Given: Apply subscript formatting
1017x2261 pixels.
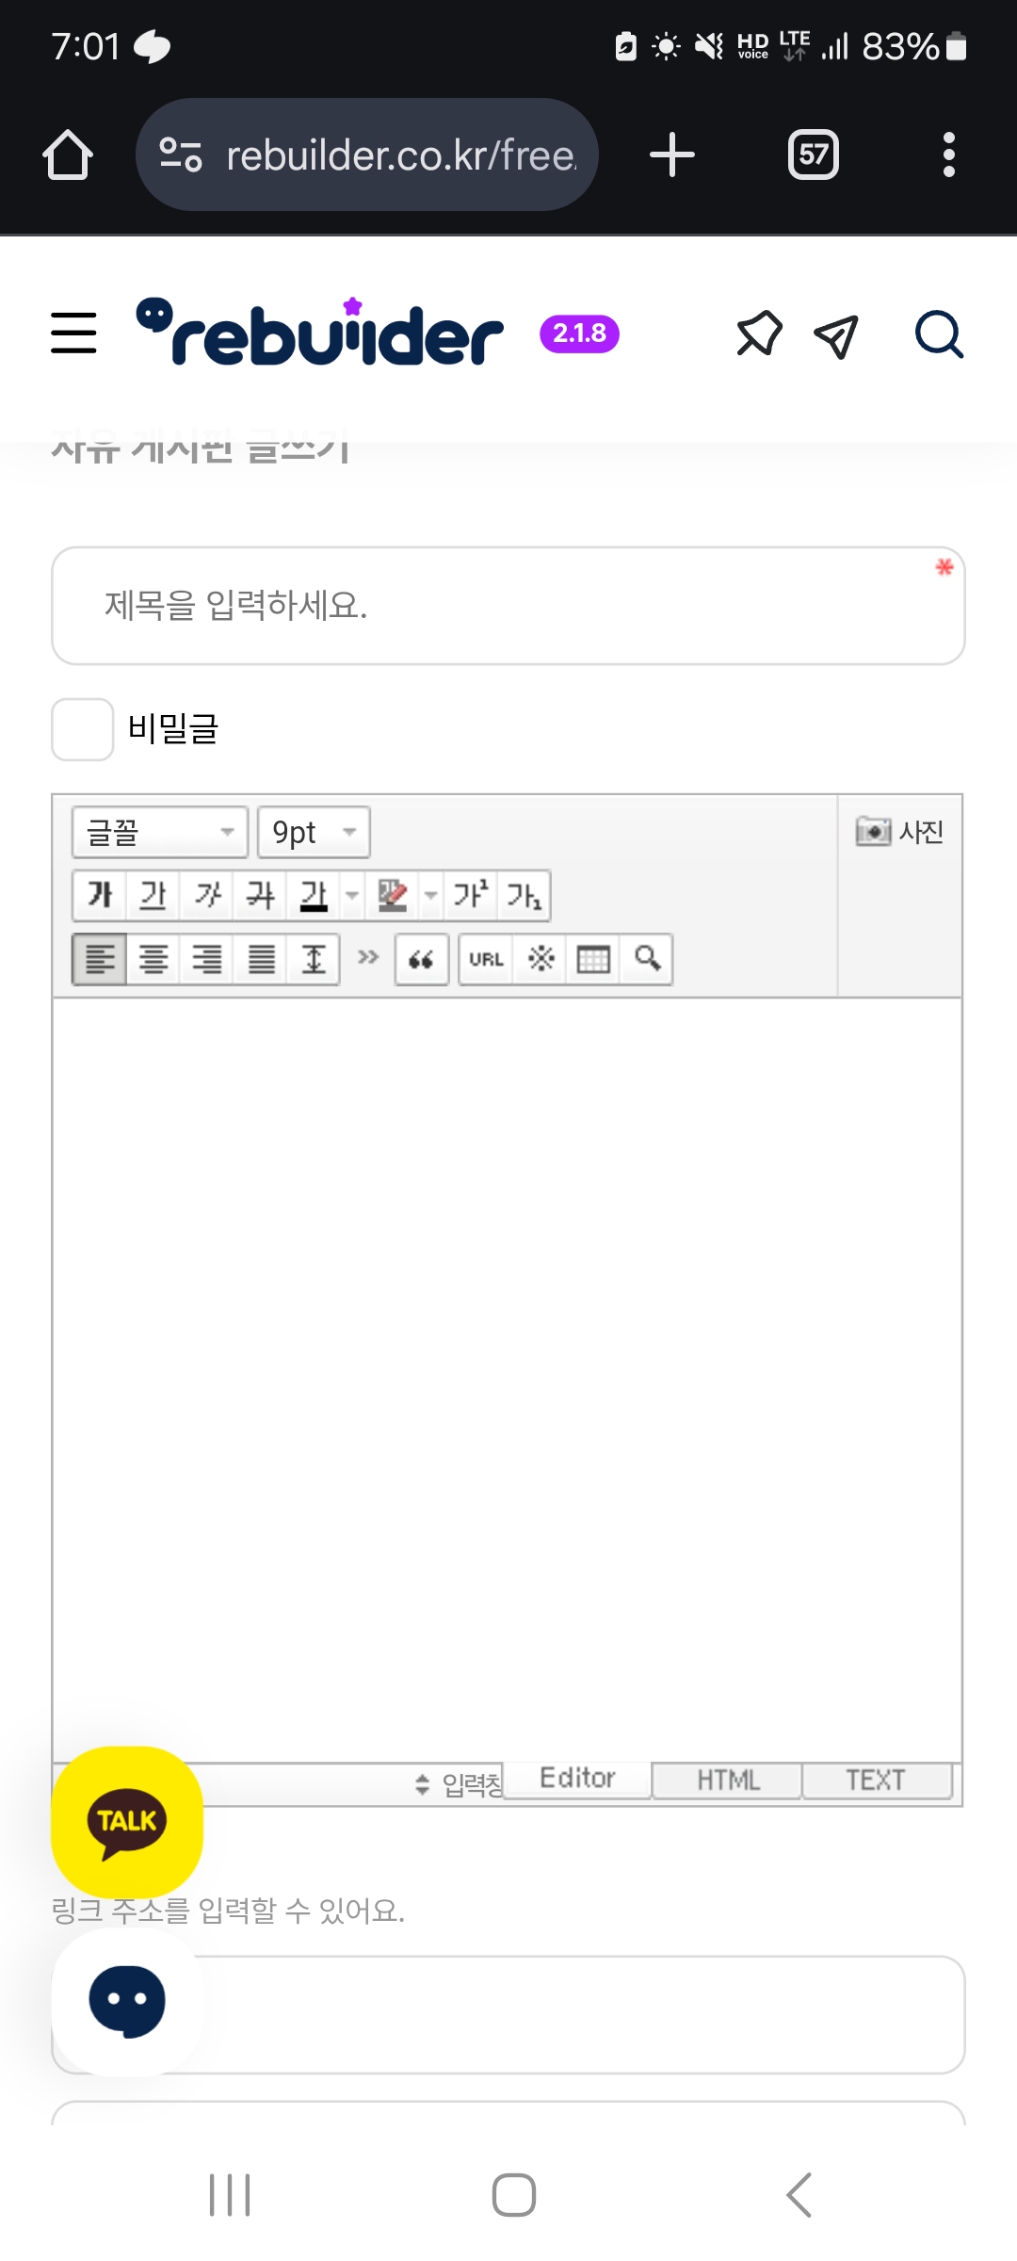Looking at the screenshot, I should [524, 895].
